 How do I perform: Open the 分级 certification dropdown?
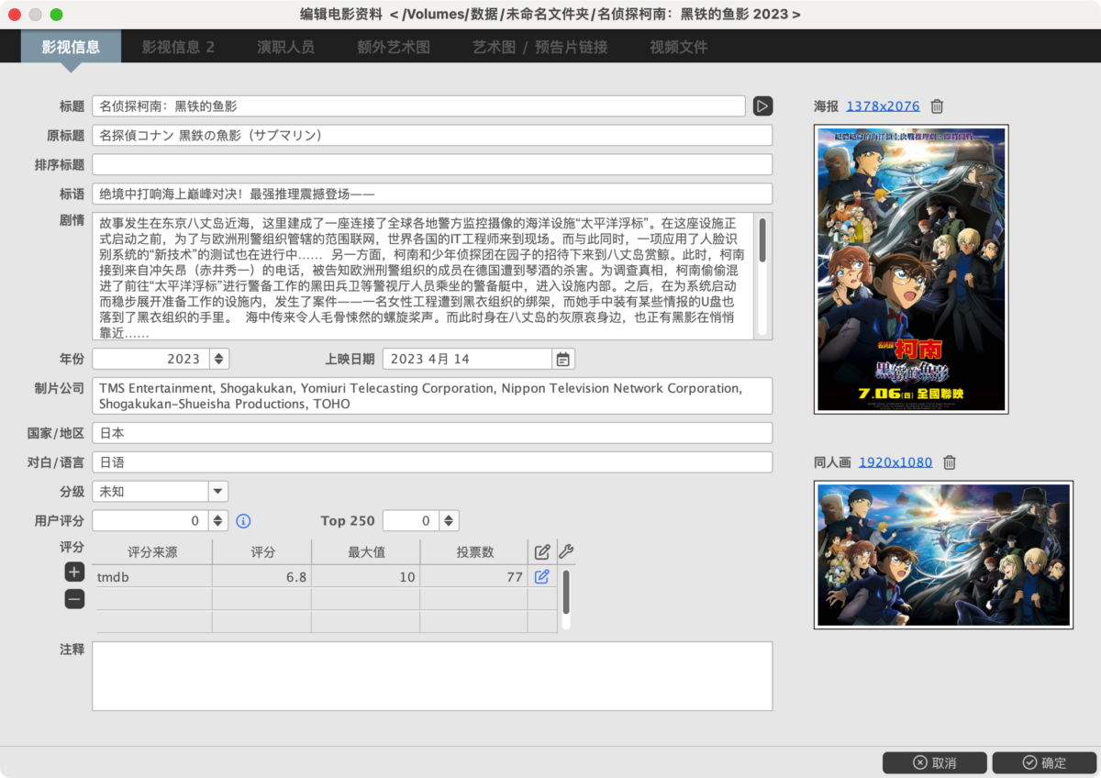click(217, 492)
